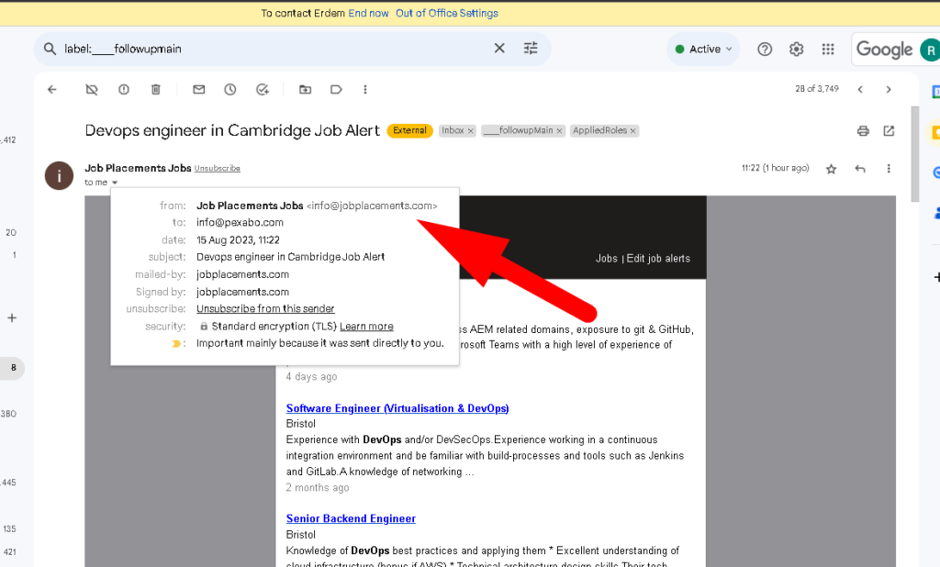Click Unsubscribe next to sender name
Viewport: 940px width, 567px height.
pos(217,169)
